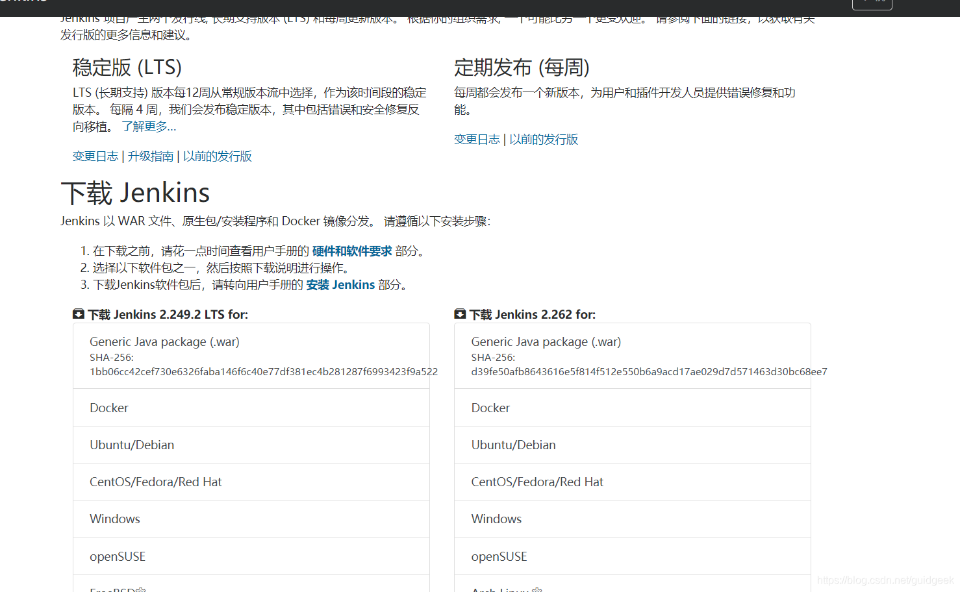The width and height of the screenshot is (960, 592).
Task: Click the 下载 Jenkins 2.262 for: label
Action: click(x=533, y=315)
